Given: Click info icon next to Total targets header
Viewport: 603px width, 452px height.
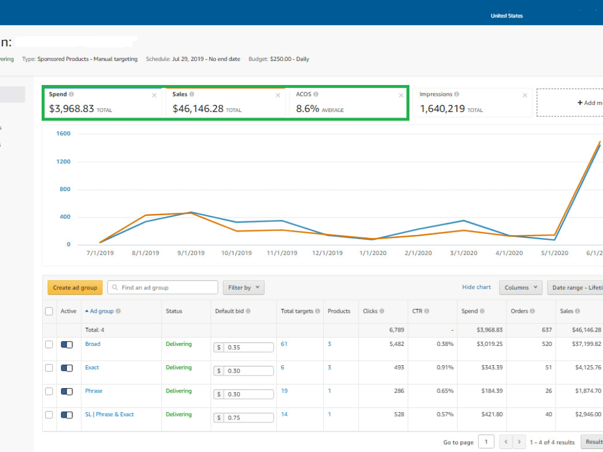Looking at the screenshot, I should [318, 311].
